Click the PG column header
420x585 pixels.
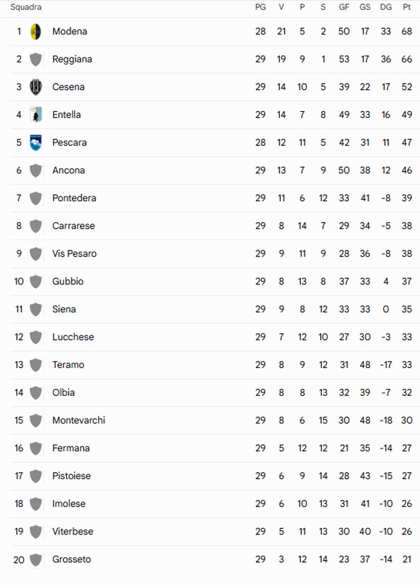pyautogui.click(x=260, y=7)
